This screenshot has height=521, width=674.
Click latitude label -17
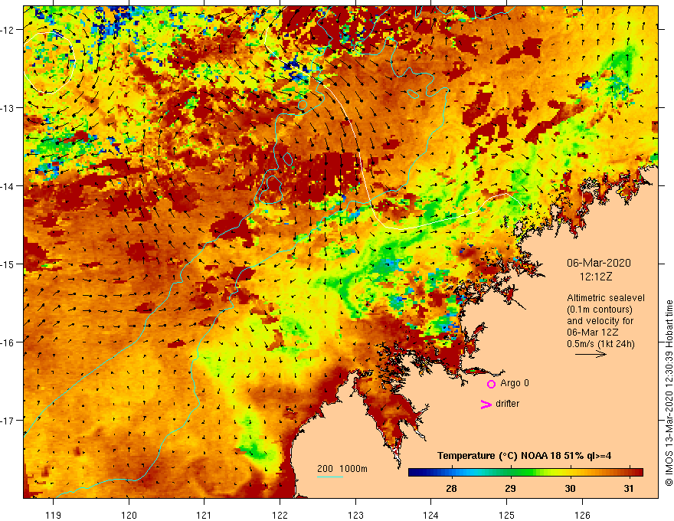pos(8,421)
